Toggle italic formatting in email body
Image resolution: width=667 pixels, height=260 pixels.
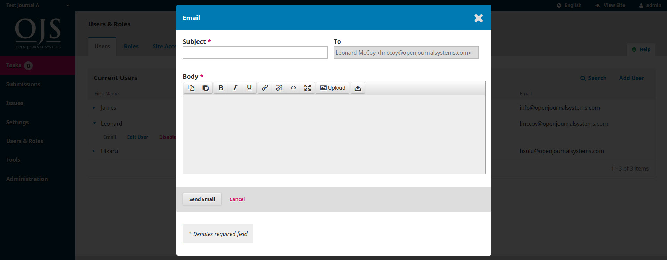235,88
